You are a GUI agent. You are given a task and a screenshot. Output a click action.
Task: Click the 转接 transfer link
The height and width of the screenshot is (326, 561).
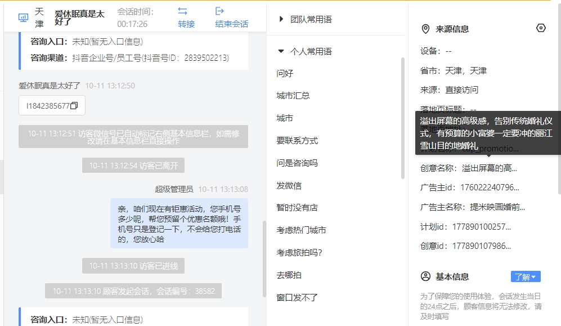(x=186, y=24)
